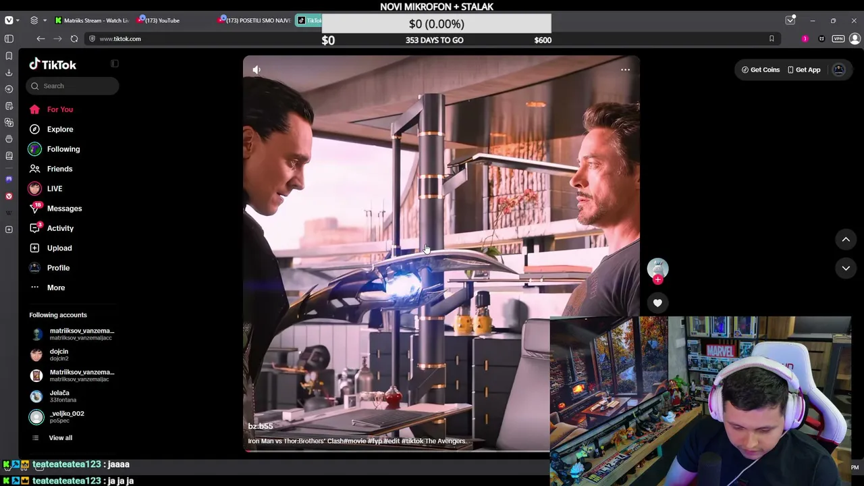Image resolution: width=864 pixels, height=486 pixels.
Task: Open the bz.b55 creator profile
Action: pyautogui.click(x=261, y=426)
